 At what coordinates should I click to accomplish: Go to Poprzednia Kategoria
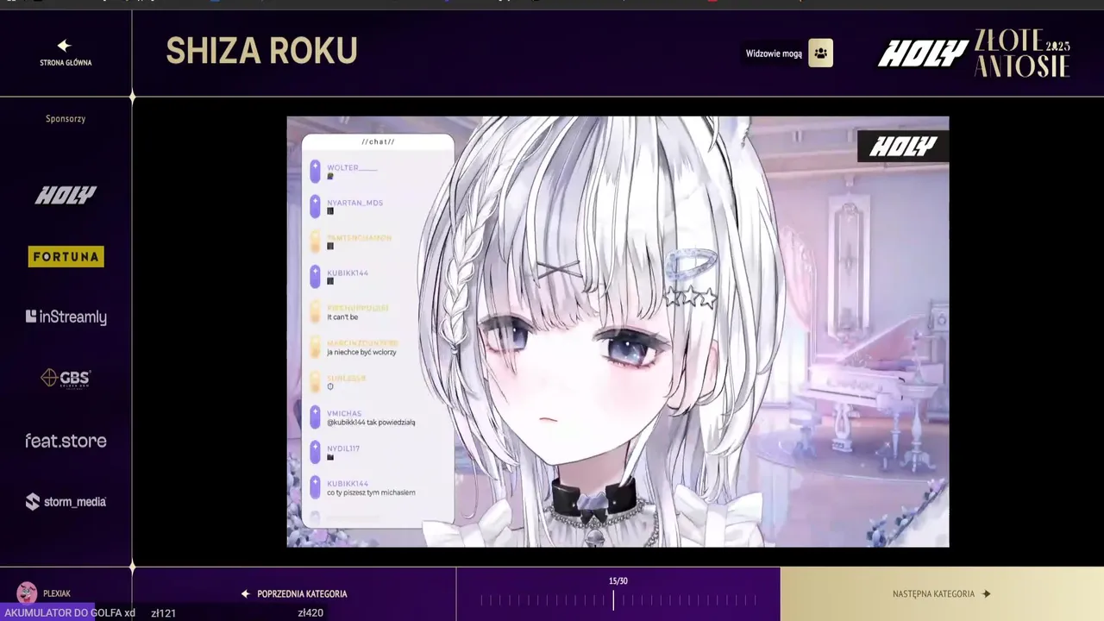[294, 593]
